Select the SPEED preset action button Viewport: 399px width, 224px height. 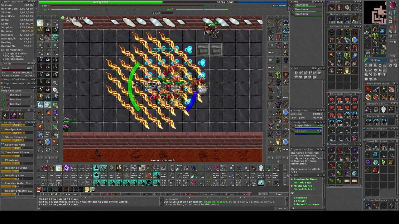286,97
